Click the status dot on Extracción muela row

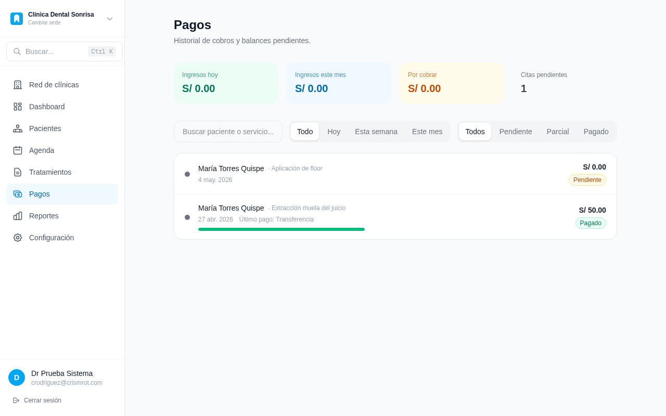pyautogui.click(x=187, y=217)
